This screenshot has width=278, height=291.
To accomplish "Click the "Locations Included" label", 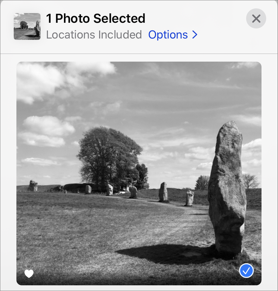I will [94, 35].
